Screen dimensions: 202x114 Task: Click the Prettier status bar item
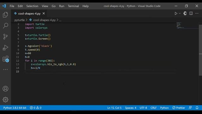tap(179, 108)
